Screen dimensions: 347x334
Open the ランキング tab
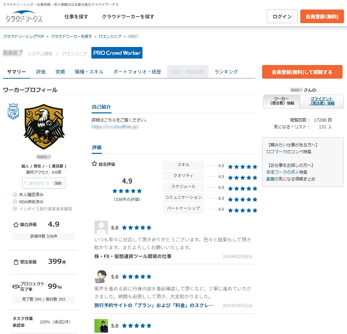(x=226, y=72)
